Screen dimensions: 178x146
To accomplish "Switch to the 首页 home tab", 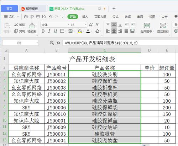I will click(x=9, y=9).
